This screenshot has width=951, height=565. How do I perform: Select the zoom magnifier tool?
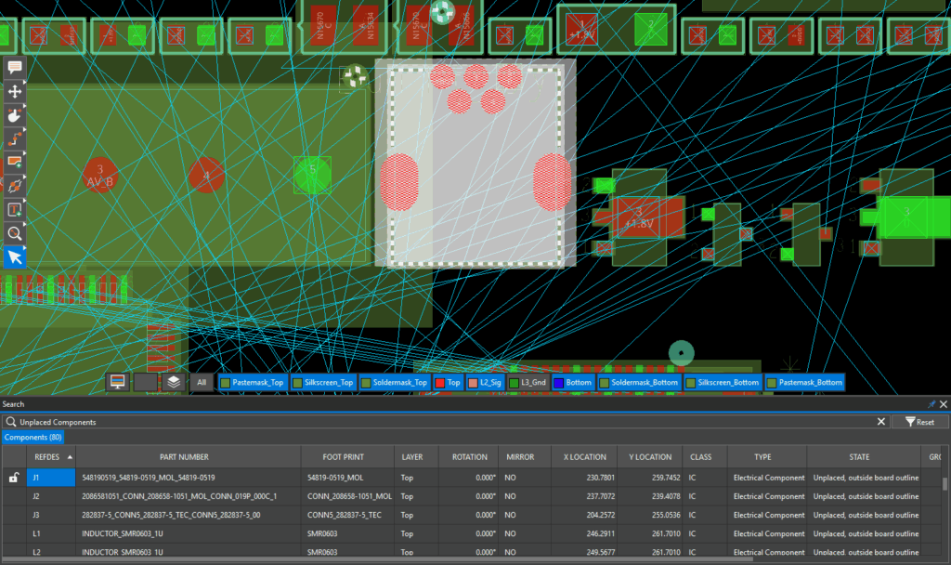click(x=13, y=233)
